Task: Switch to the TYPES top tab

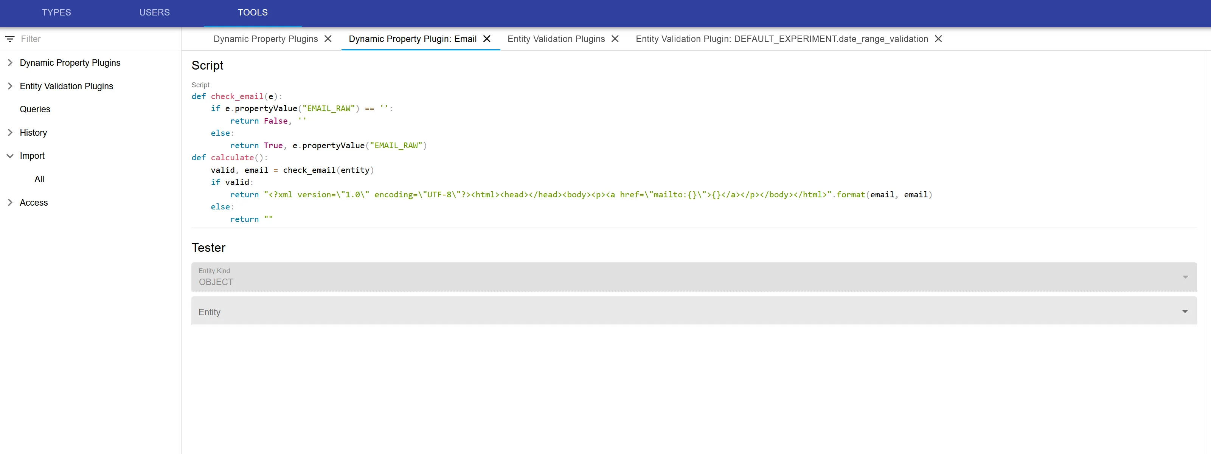Action: click(x=56, y=13)
